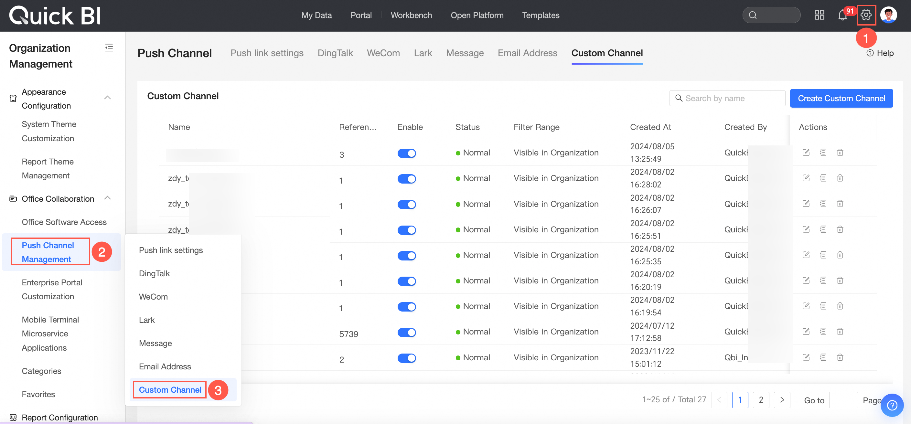Collapse the Appearance Configuration section

108,98
